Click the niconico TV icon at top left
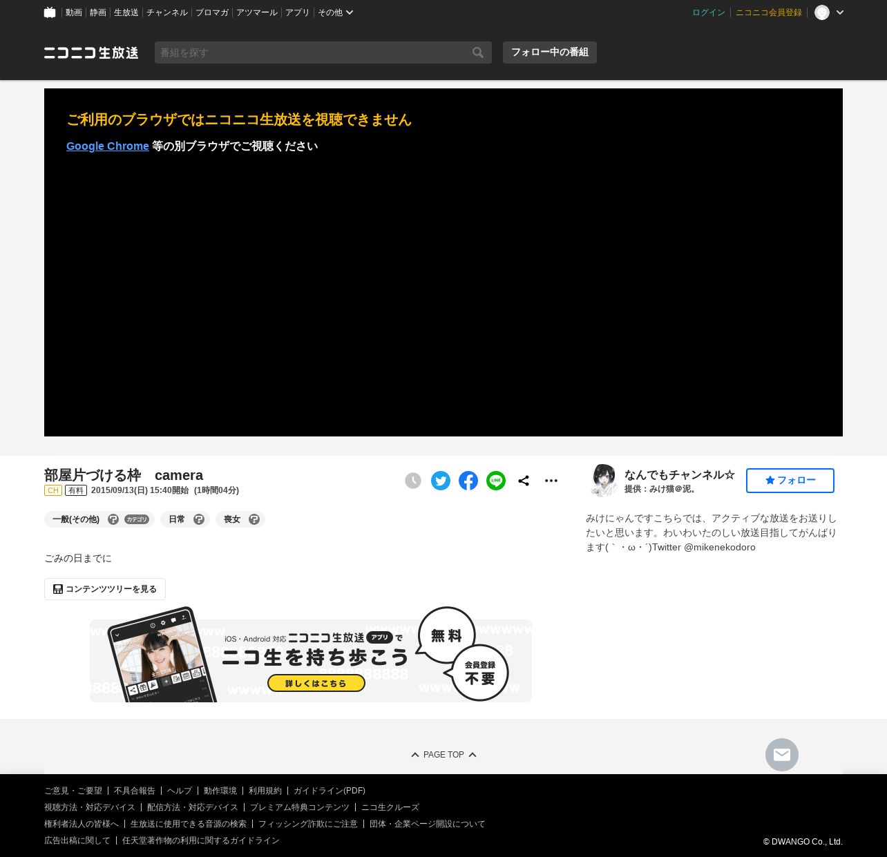Screen dimensions: 887x857 click(x=50, y=12)
